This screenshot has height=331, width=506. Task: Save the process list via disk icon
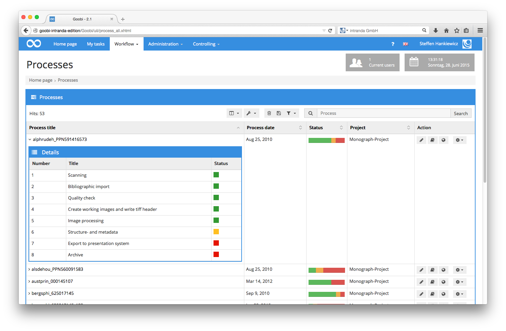pyautogui.click(x=279, y=113)
